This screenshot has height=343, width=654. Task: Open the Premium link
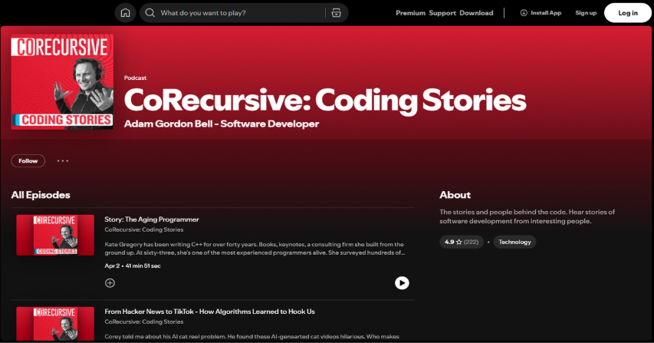coord(410,13)
